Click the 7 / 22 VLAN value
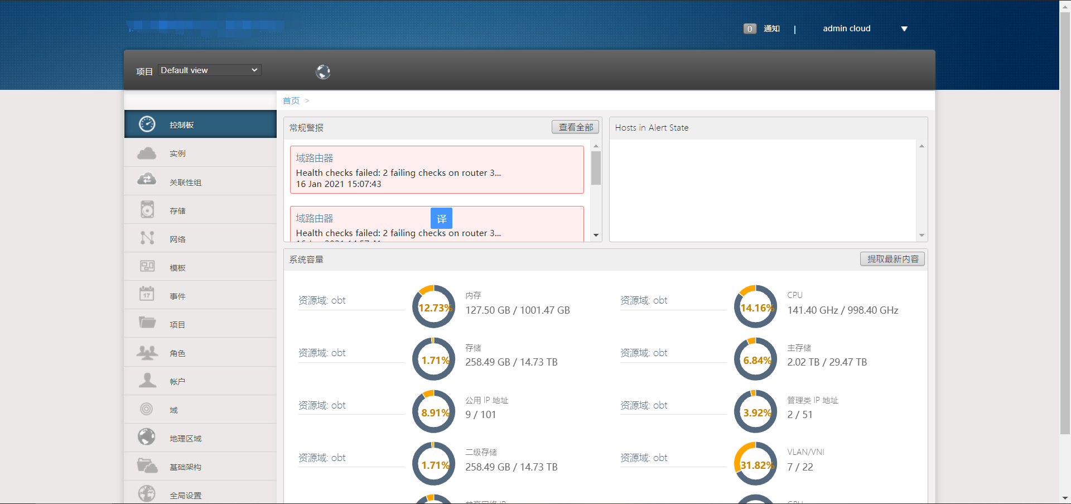This screenshot has width=1071, height=504. click(x=800, y=467)
